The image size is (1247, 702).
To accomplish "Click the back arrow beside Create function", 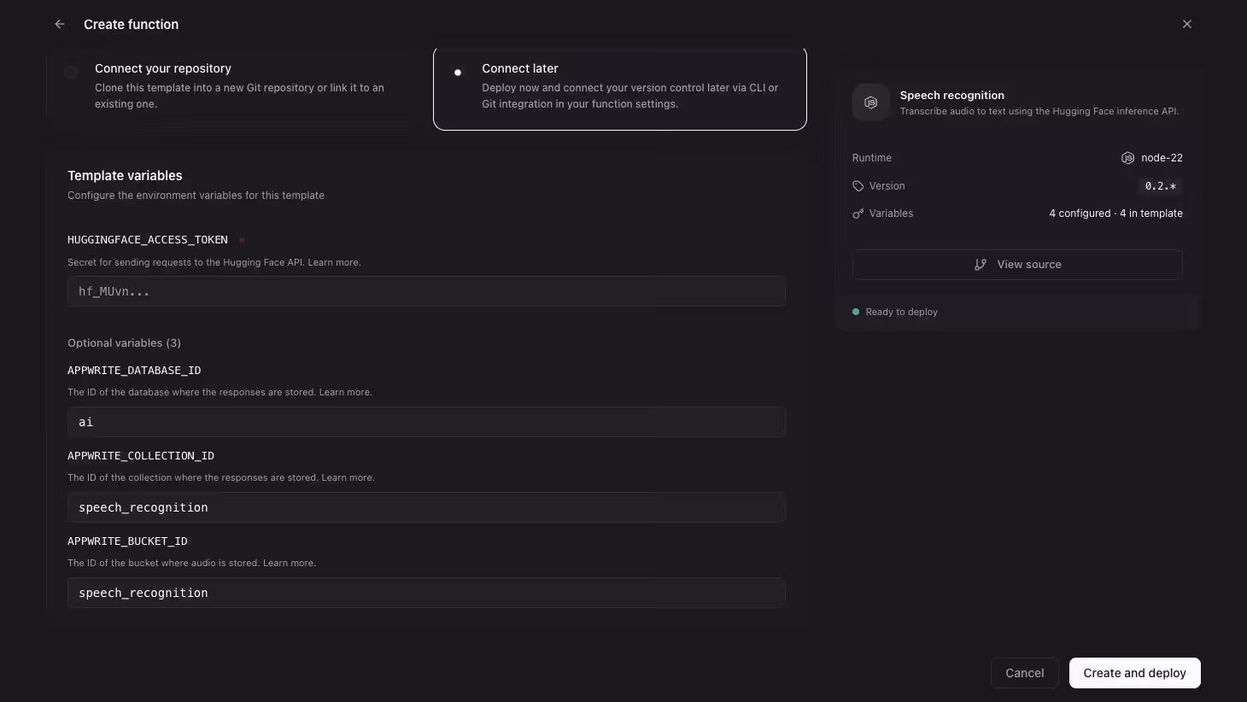I will coord(60,24).
